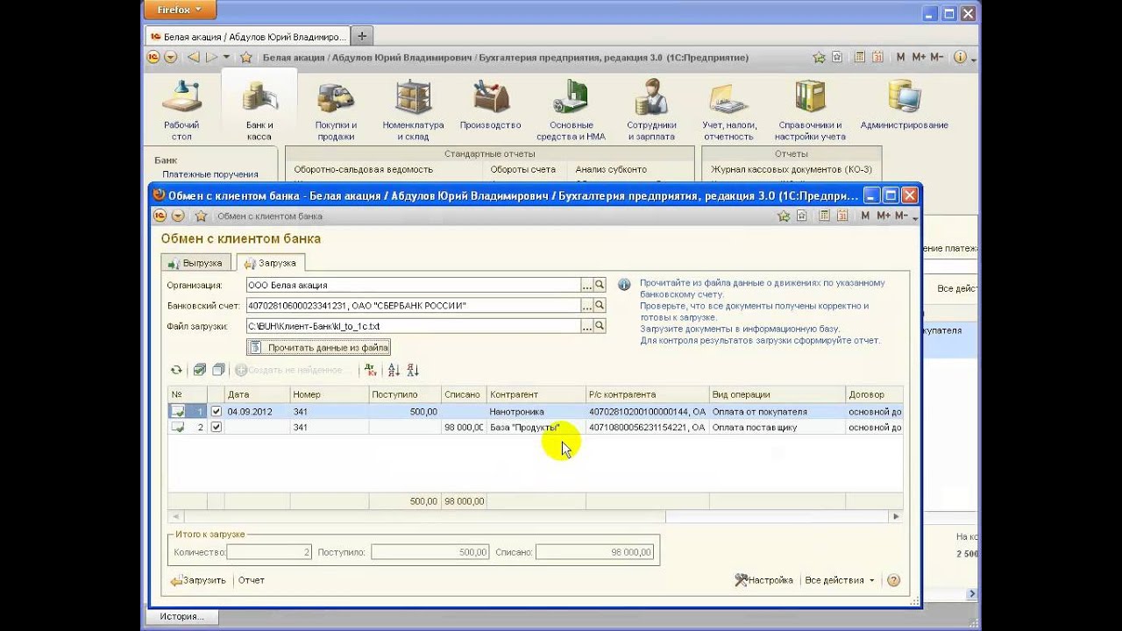
Task: Open the Сотрудники и зарплата section
Action: [650, 110]
